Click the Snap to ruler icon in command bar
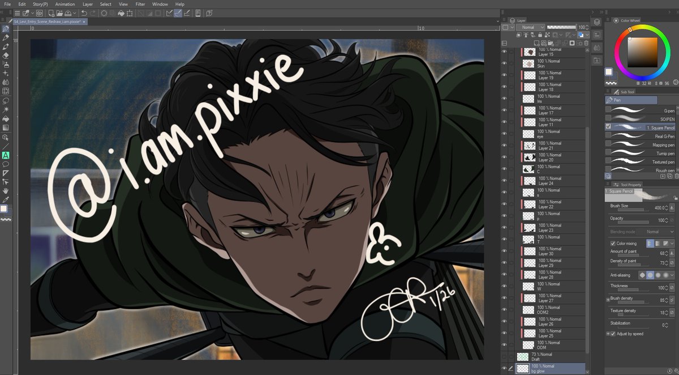The width and height of the screenshot is (679, 375). 169,13
